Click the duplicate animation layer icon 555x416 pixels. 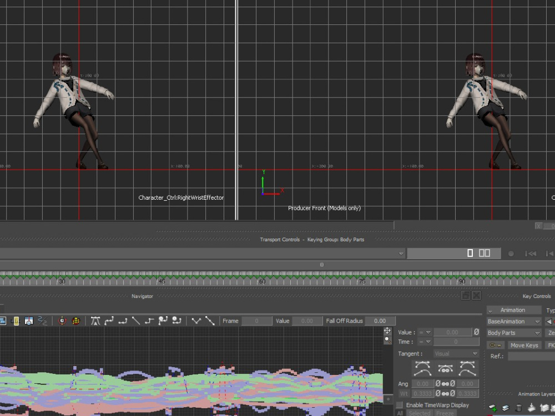(506, 408)
